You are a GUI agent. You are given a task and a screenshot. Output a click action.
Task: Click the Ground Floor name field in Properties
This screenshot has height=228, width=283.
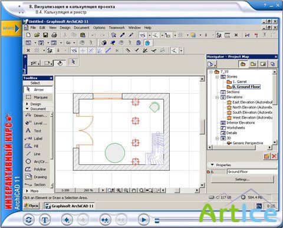[x=252, y=172]
